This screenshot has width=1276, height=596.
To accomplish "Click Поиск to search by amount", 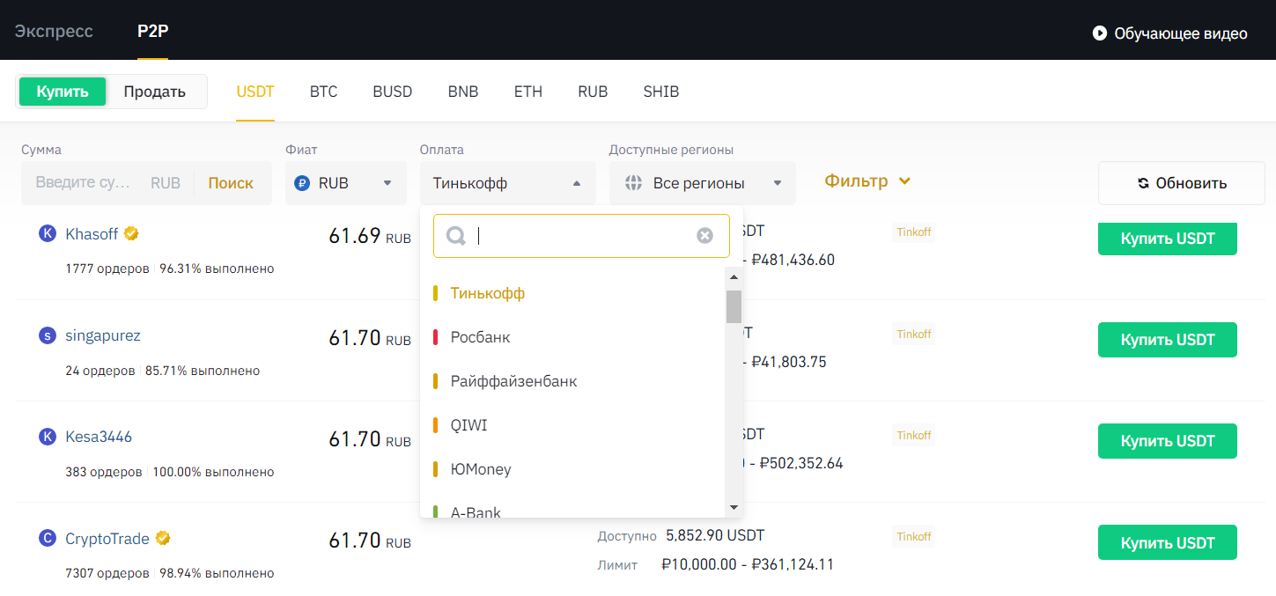I will click(x=231, y=183).
